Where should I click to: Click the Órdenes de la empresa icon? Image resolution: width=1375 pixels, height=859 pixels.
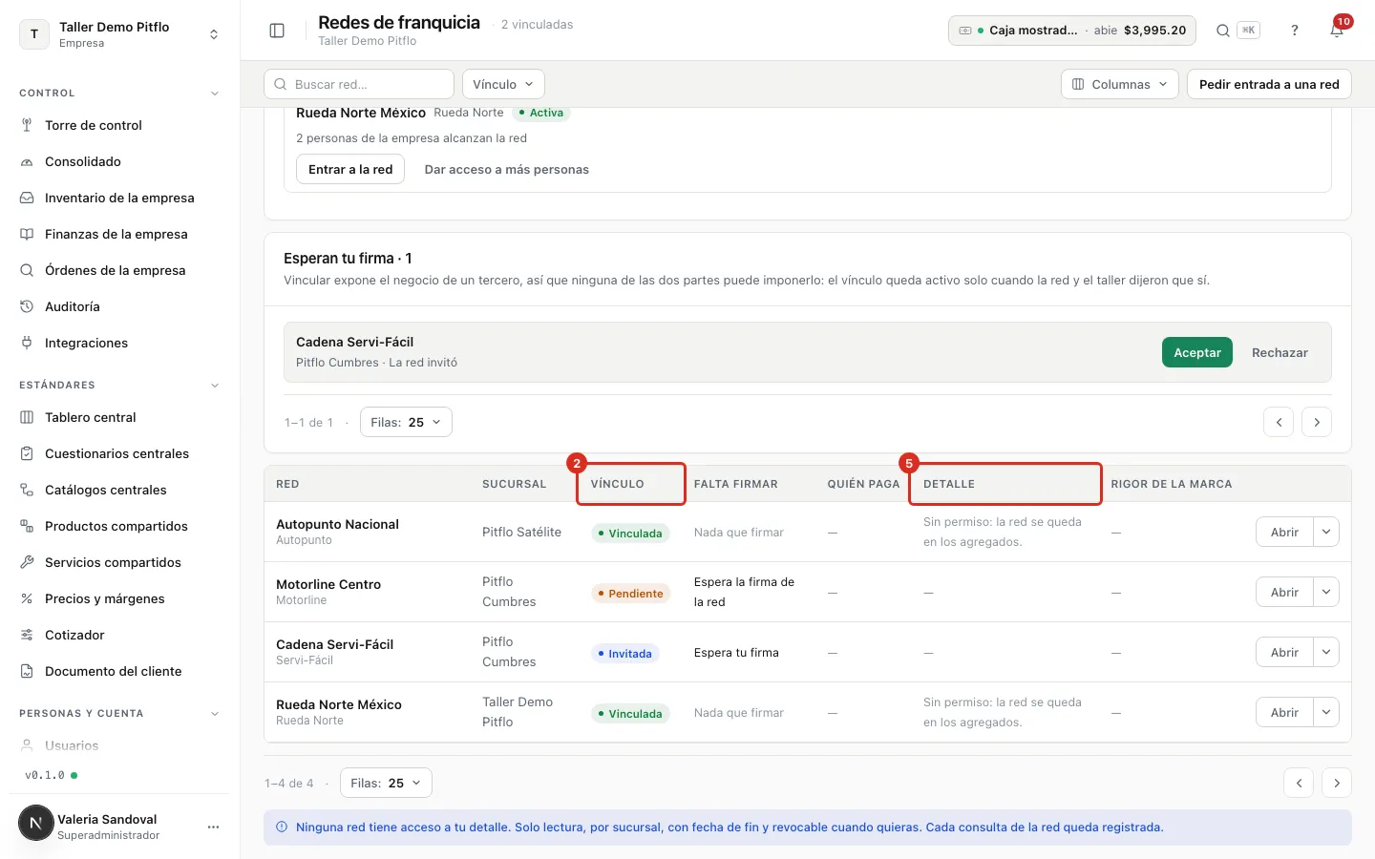27,270
